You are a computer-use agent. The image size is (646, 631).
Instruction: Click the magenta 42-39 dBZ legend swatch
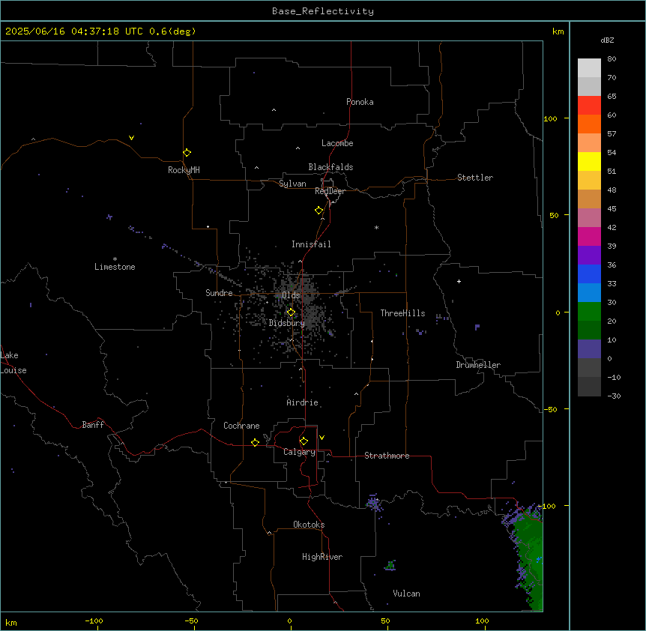(589, 236)
